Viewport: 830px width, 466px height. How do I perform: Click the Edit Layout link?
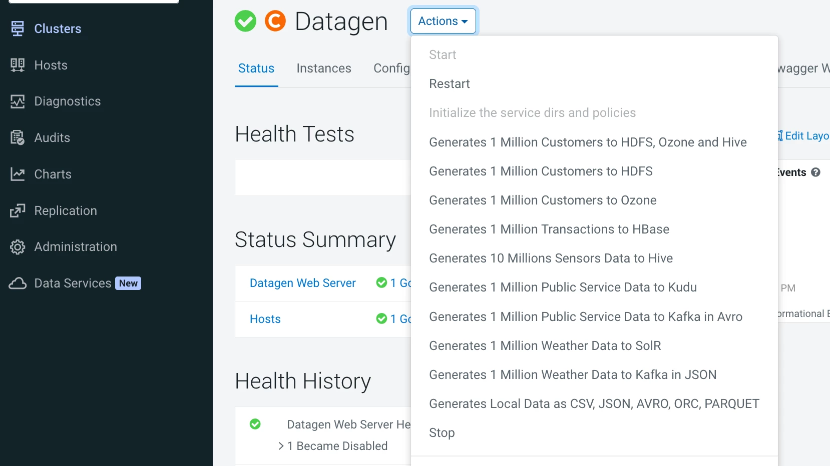803,136
